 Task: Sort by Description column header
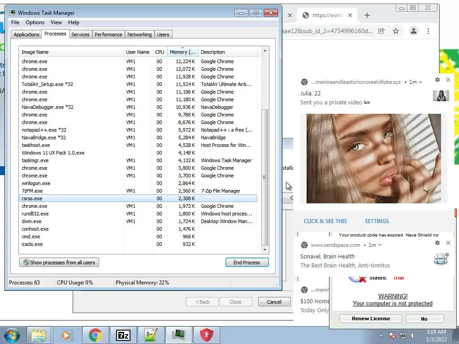click(x=228, y=52)
